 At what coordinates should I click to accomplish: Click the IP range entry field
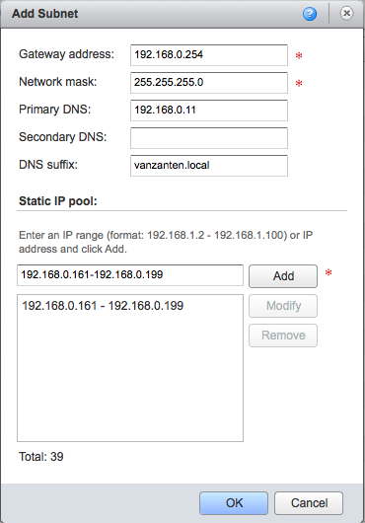[130, 275]
